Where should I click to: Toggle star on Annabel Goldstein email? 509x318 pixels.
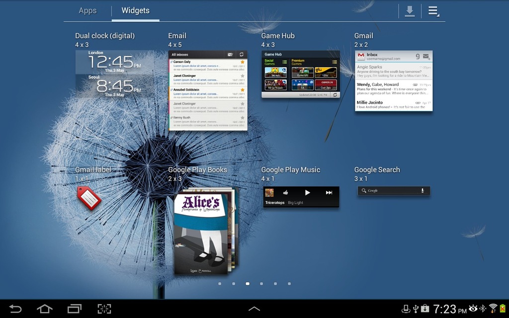[242, 90]
